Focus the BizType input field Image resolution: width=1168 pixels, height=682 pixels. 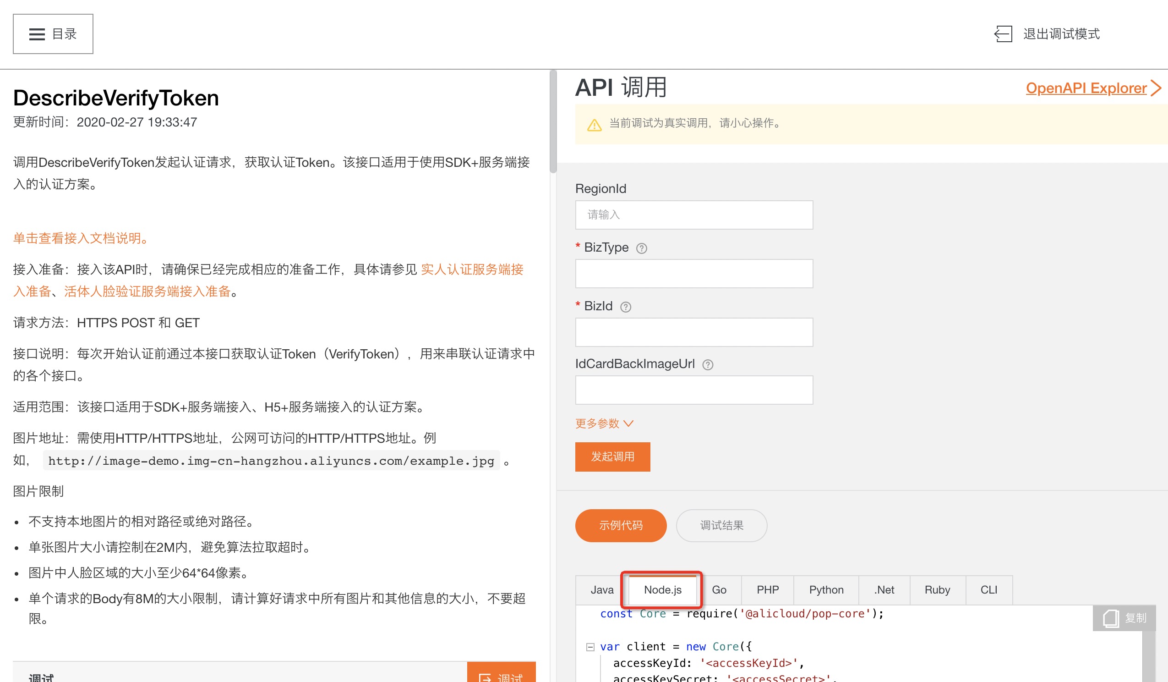click(x=694, y=273)
